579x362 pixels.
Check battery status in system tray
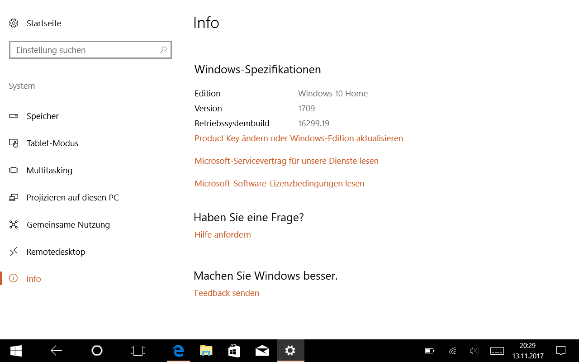click(429, 351)
